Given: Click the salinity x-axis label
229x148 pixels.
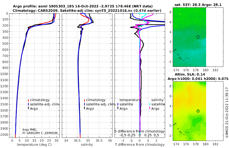Looking at the screenshot, I should click(x=87, y=145).
